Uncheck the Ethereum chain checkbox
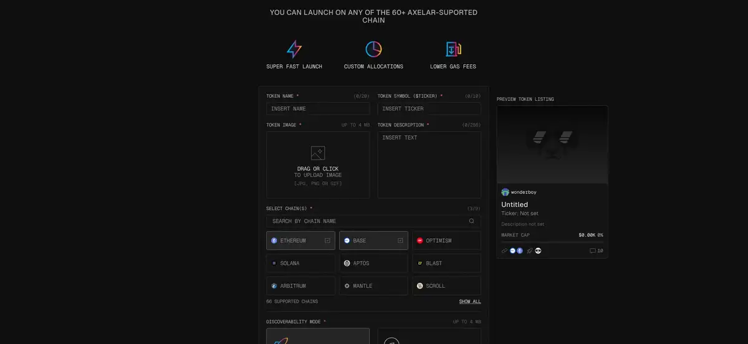The height and width of the screenshot is (344, 748). [x=327, y=241]
